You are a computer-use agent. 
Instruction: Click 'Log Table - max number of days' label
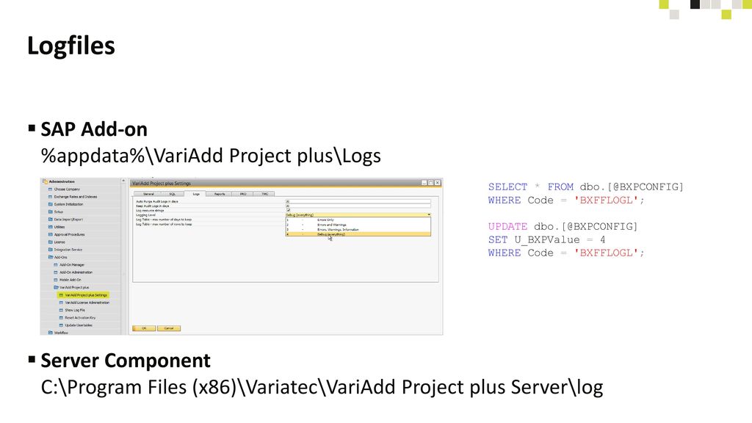coord(164,220)
